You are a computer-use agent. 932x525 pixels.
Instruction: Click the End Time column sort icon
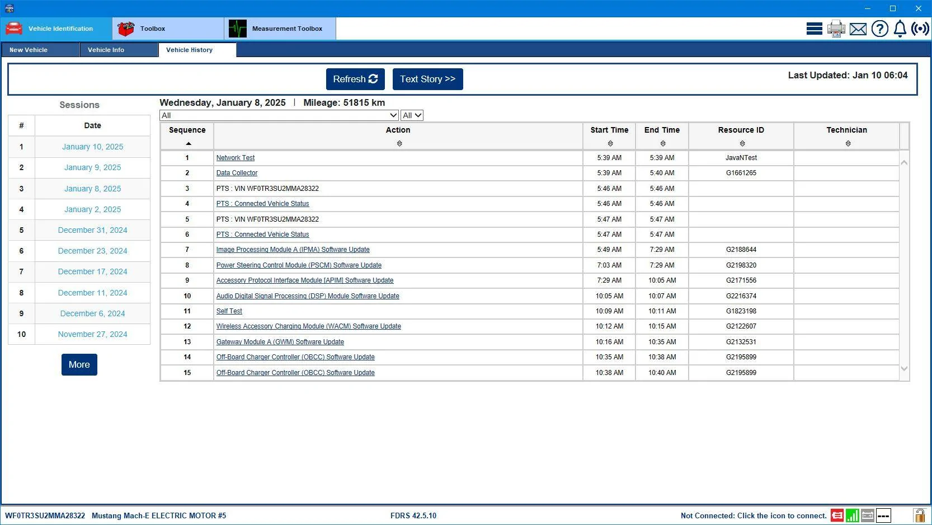[x=663, y=144]
